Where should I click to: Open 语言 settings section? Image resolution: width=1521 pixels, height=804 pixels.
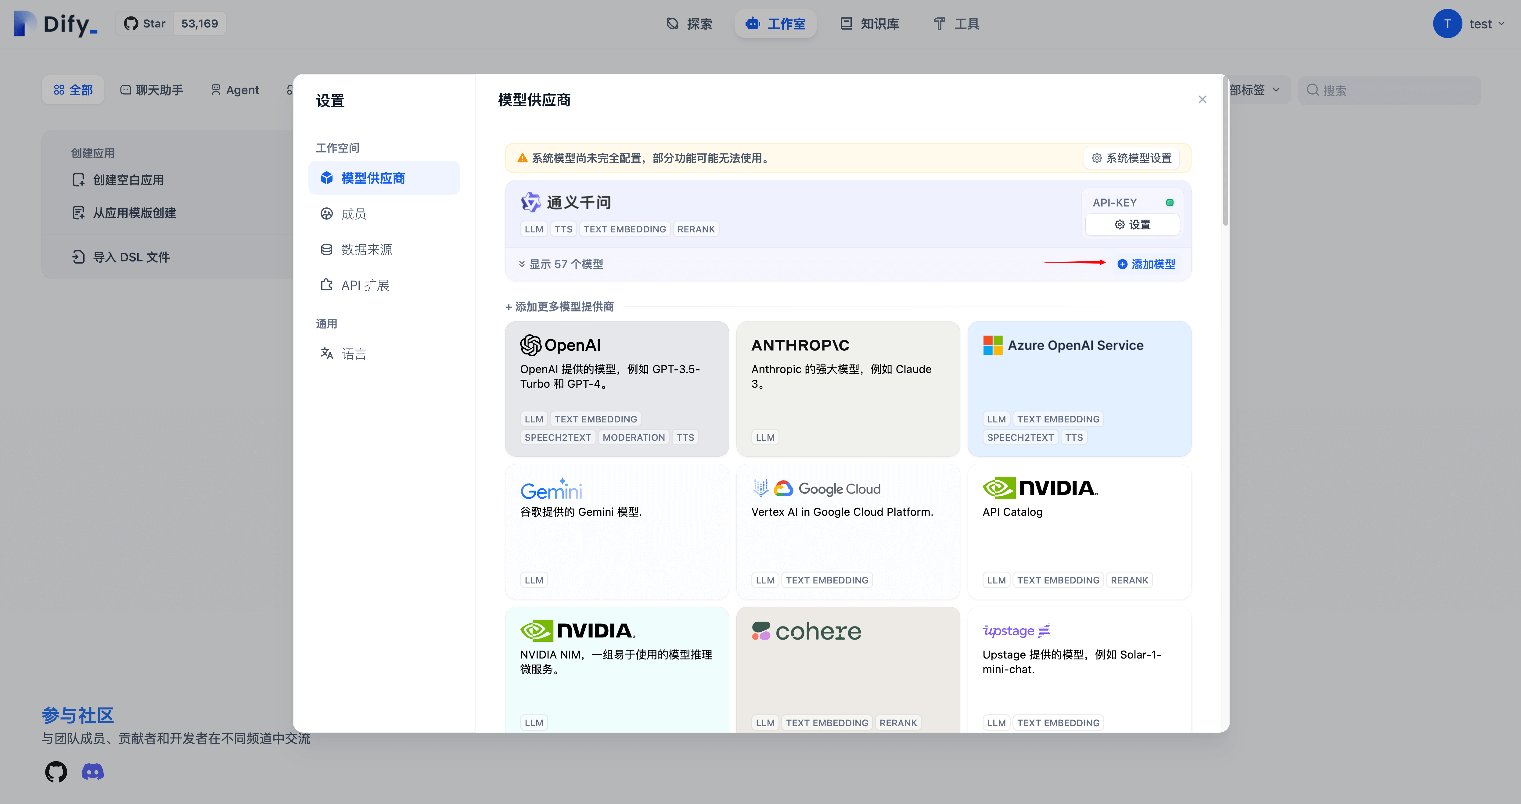click(384, 354)
